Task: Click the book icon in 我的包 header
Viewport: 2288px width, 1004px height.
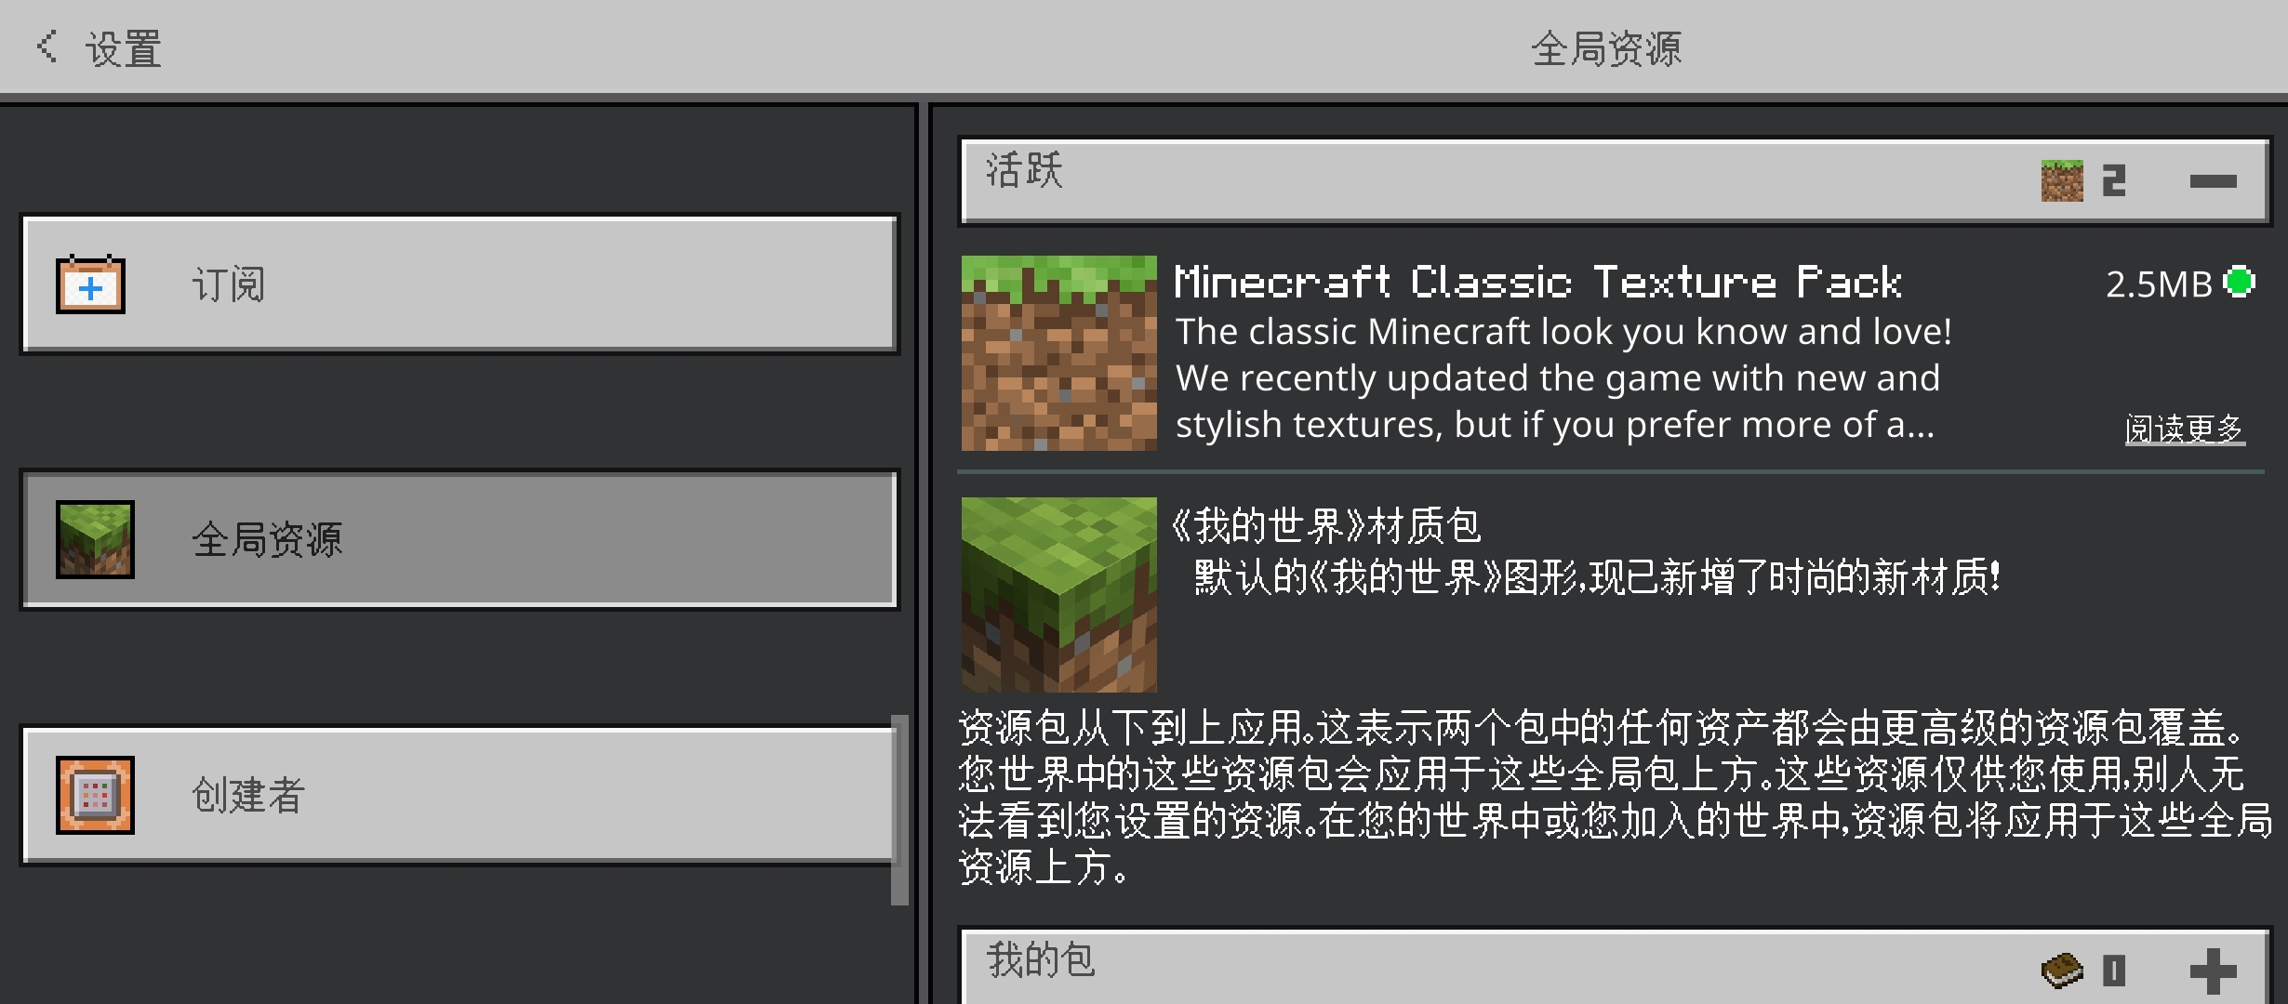Action: (2062, 971)
